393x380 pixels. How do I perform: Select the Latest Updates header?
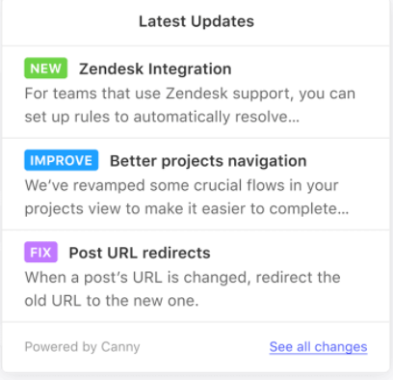pyautogui.click(x=196, y=21)
